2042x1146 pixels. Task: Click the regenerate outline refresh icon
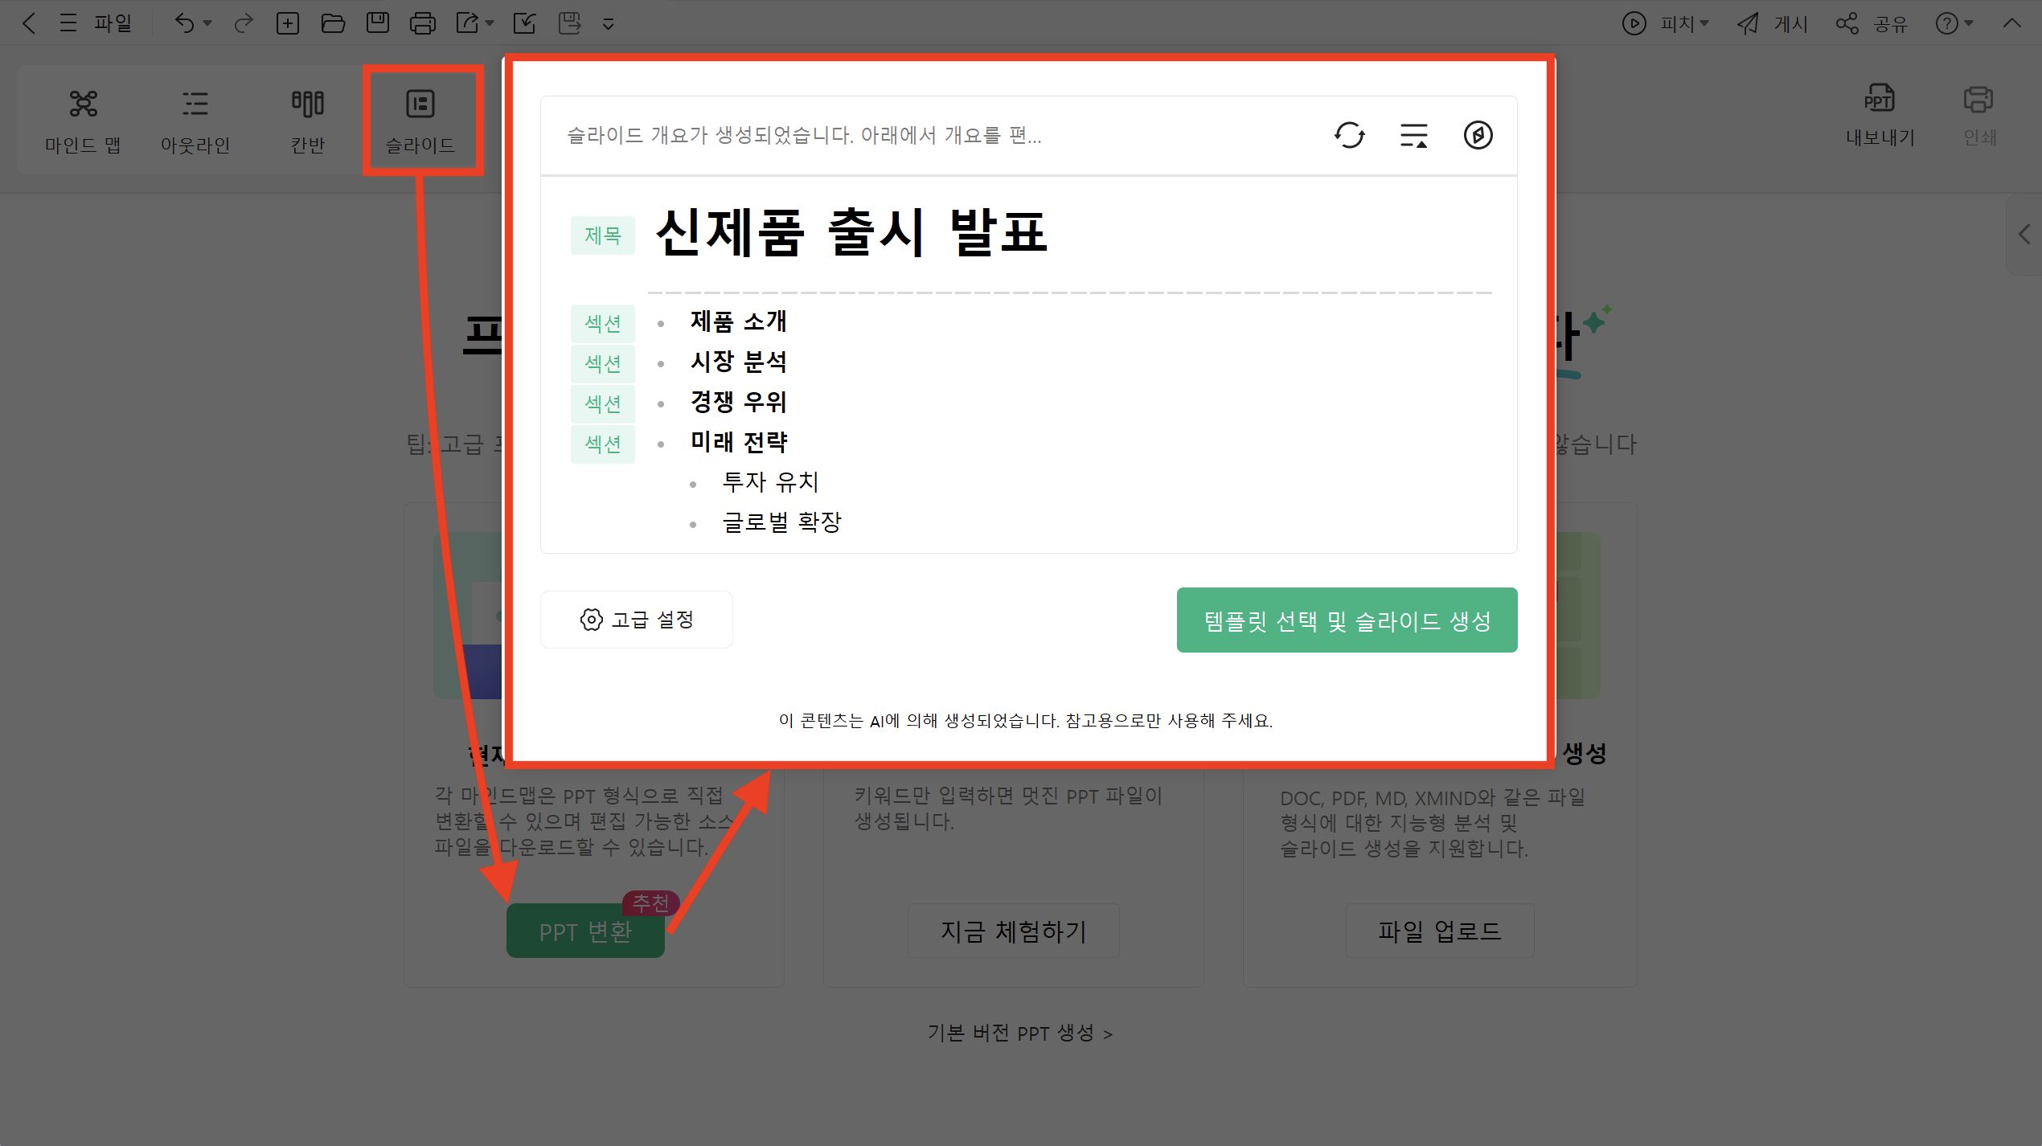pyautogui.click(x=1349, y=135)
